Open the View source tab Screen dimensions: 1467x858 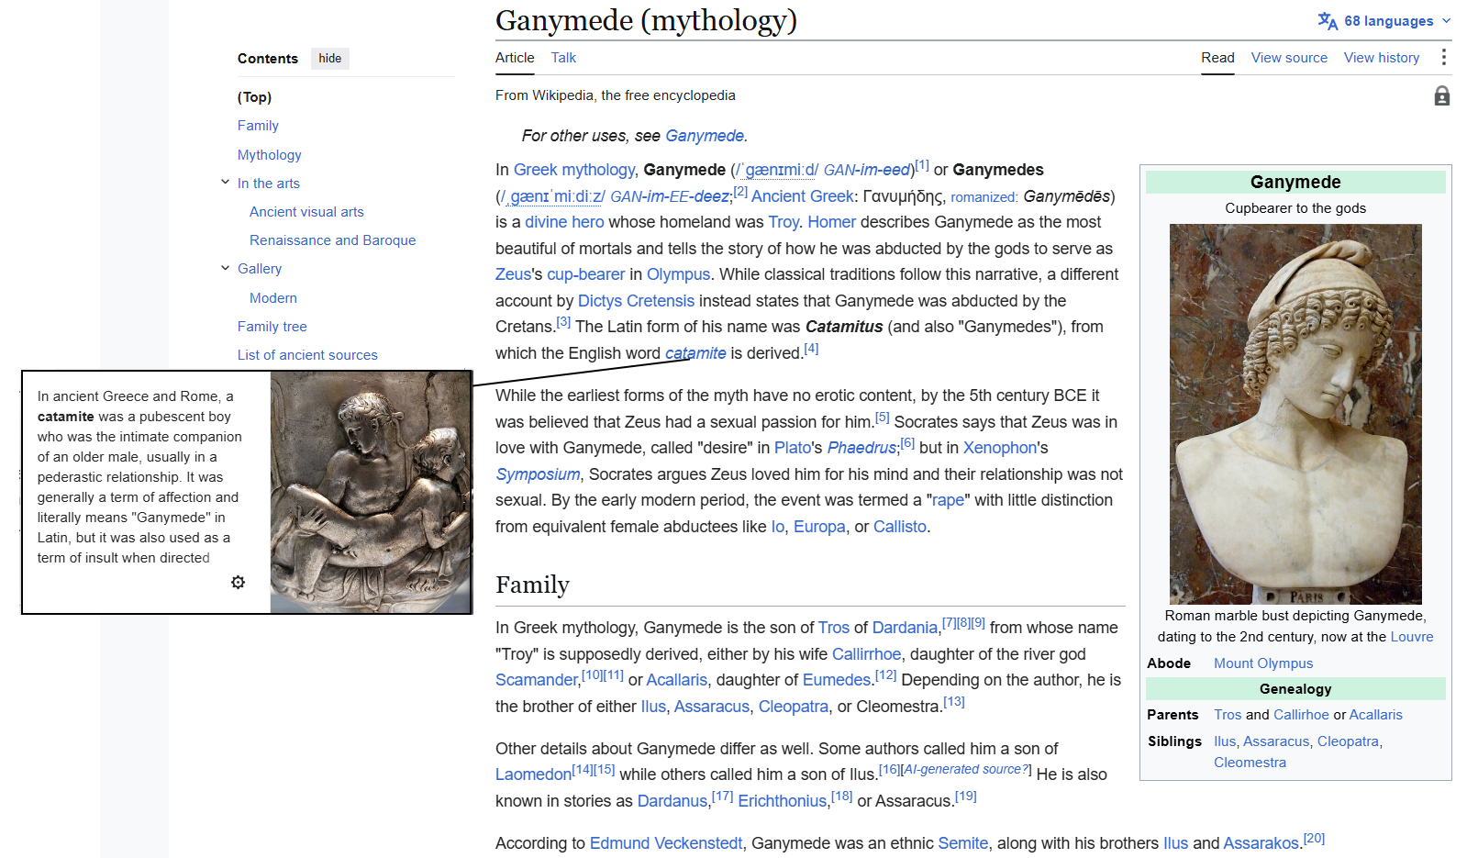coord(1289,58)
